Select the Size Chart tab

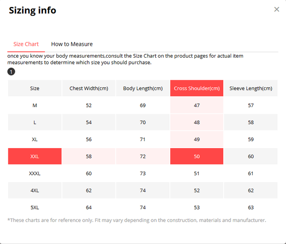(26, 44)
